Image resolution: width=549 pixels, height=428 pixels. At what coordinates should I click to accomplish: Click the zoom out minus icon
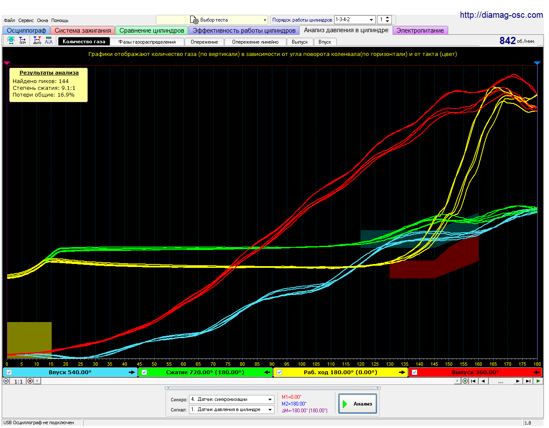point(6,381)
